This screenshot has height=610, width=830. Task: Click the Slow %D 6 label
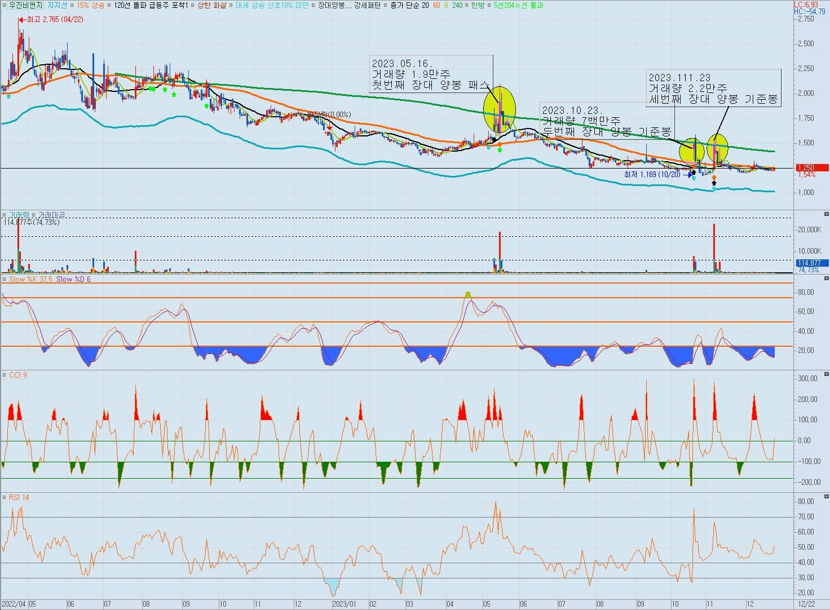(73, 279)
